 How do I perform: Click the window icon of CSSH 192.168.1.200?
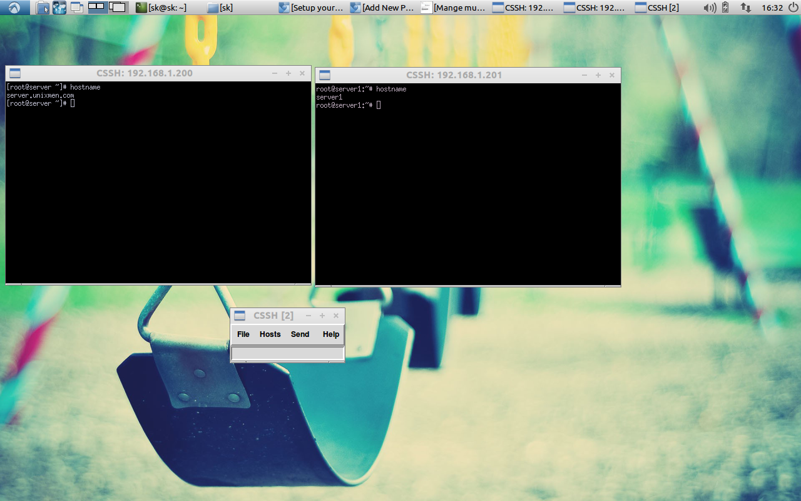(x=15, y=73)
